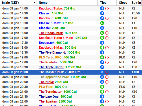Click the 8-max icon for Classic 15€ Gtd
142x106 pixels.
(x=102, y=13)
